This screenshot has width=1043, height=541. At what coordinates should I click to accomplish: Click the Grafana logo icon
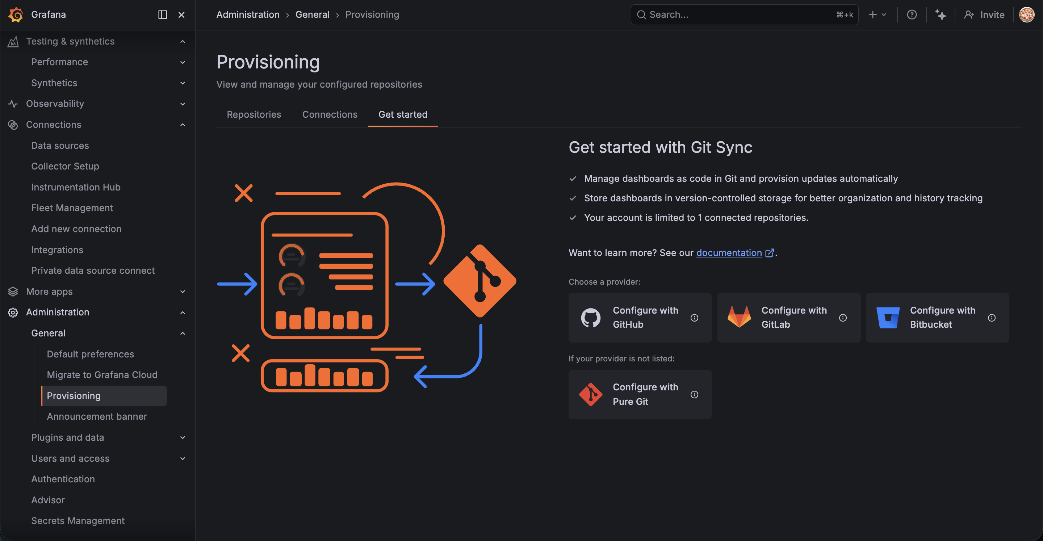[x=16, y=14]
